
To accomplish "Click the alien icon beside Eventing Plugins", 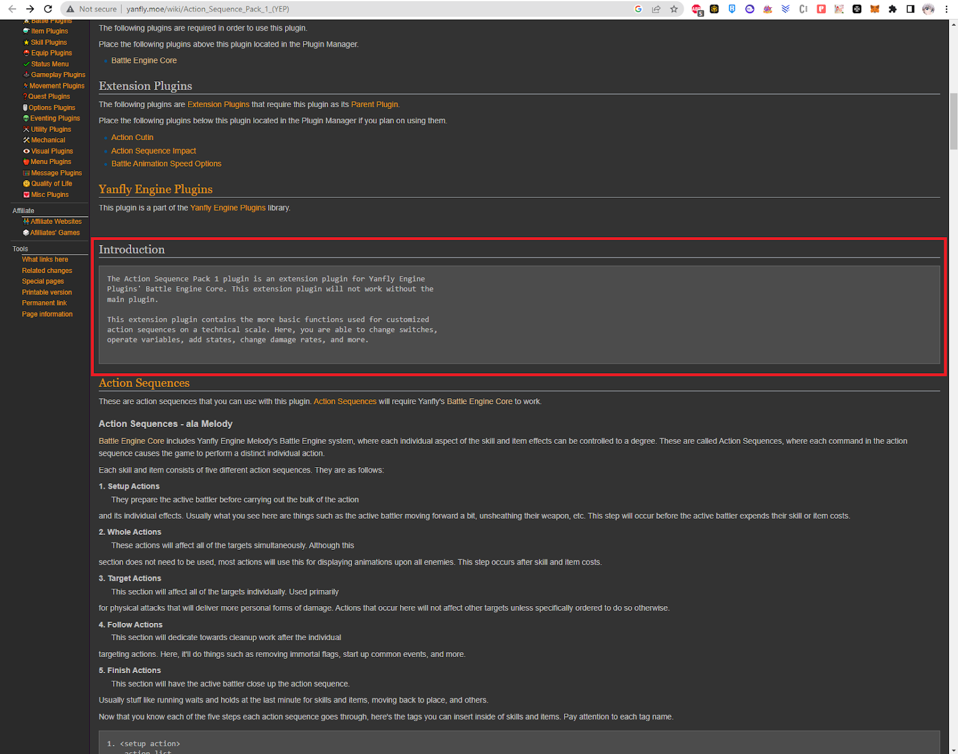I will pos(26,119).
